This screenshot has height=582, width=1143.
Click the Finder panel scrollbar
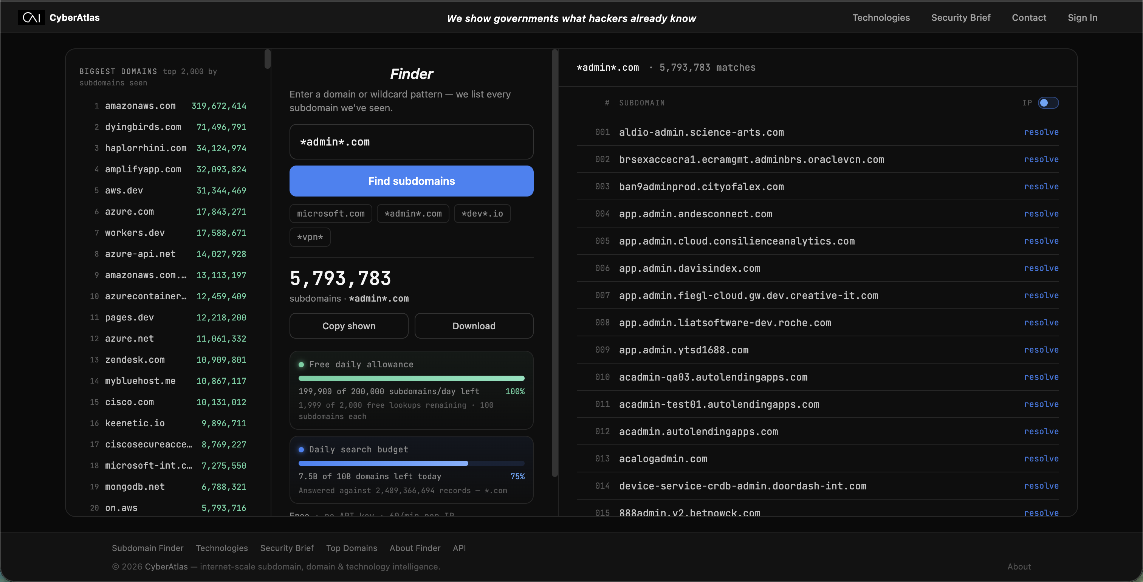(554, 263)
